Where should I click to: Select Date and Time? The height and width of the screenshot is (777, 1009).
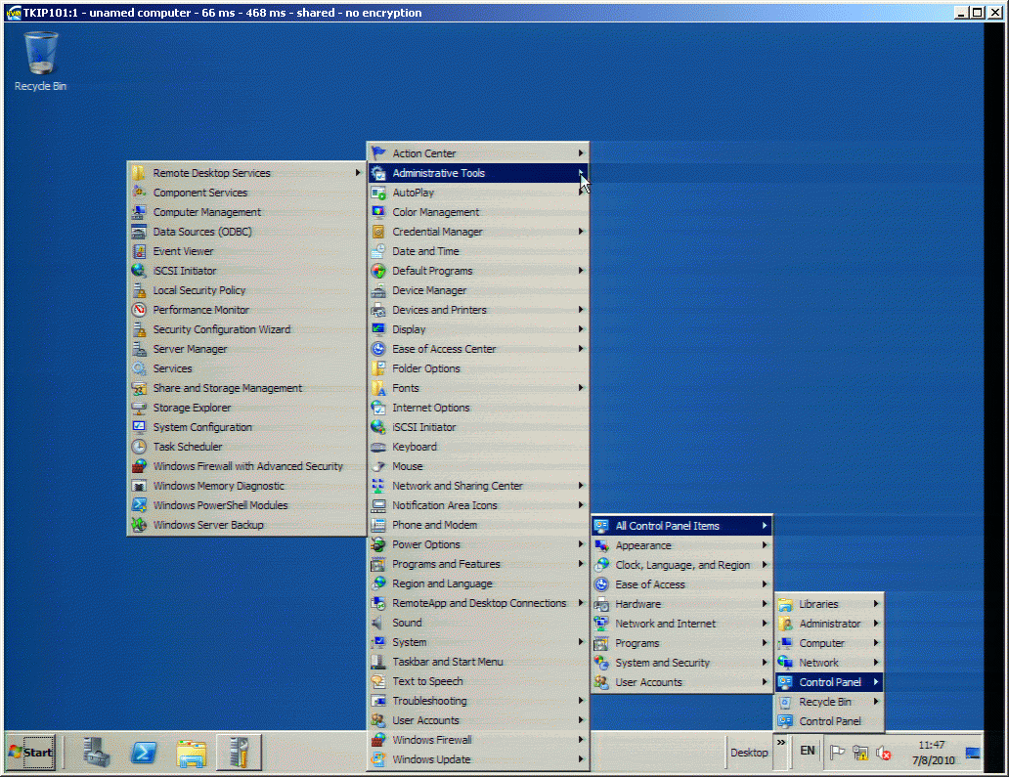pyautogui.click(x=478, y=251)
